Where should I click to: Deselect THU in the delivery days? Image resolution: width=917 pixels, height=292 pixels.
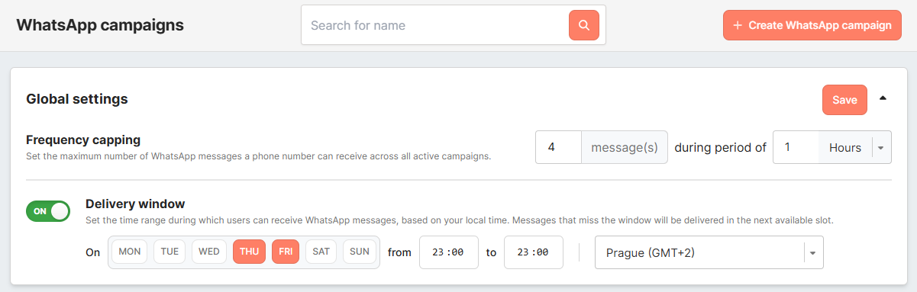(250, 252)
